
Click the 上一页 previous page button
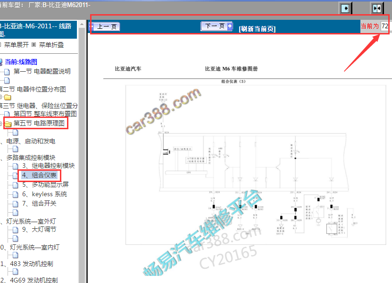tap(105, 26)
